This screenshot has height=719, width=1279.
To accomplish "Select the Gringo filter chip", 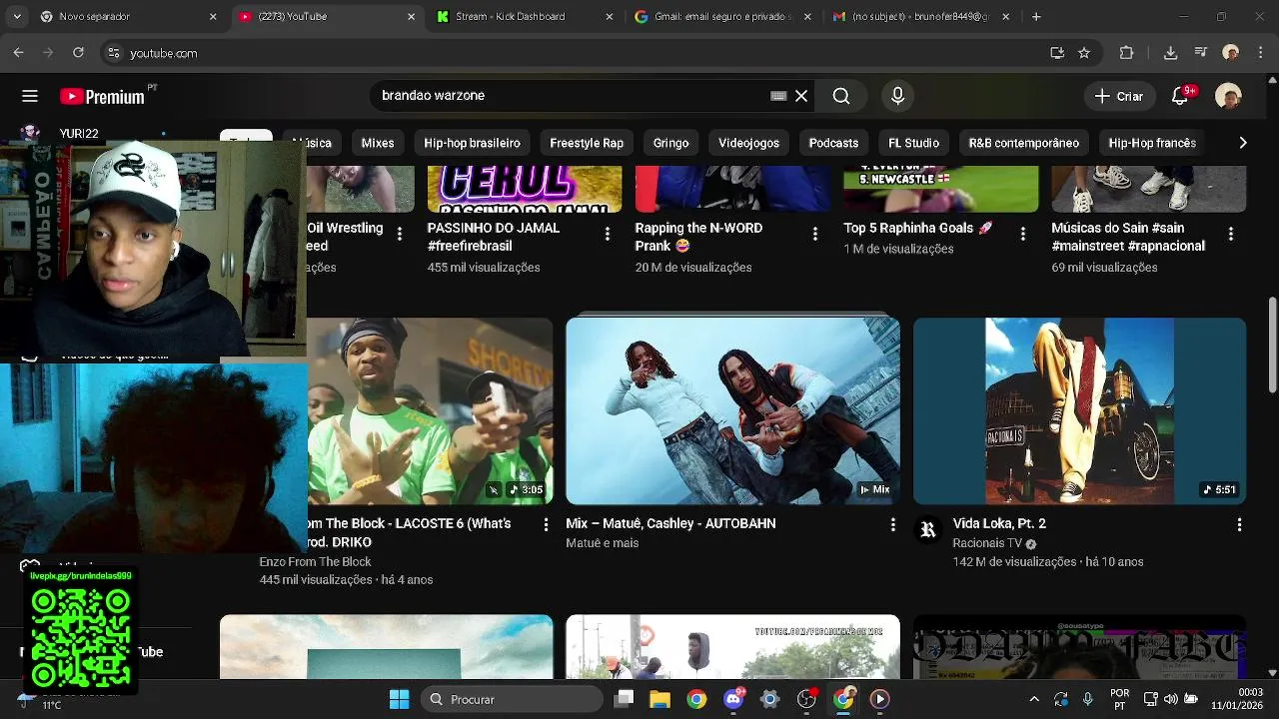I will pos(670,143).
